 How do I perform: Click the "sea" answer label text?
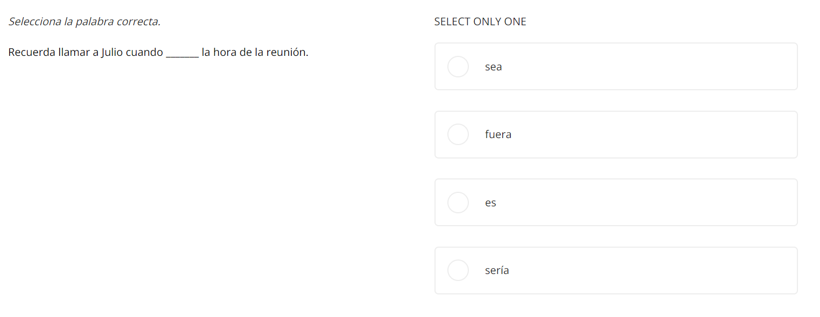coord(493,67)
